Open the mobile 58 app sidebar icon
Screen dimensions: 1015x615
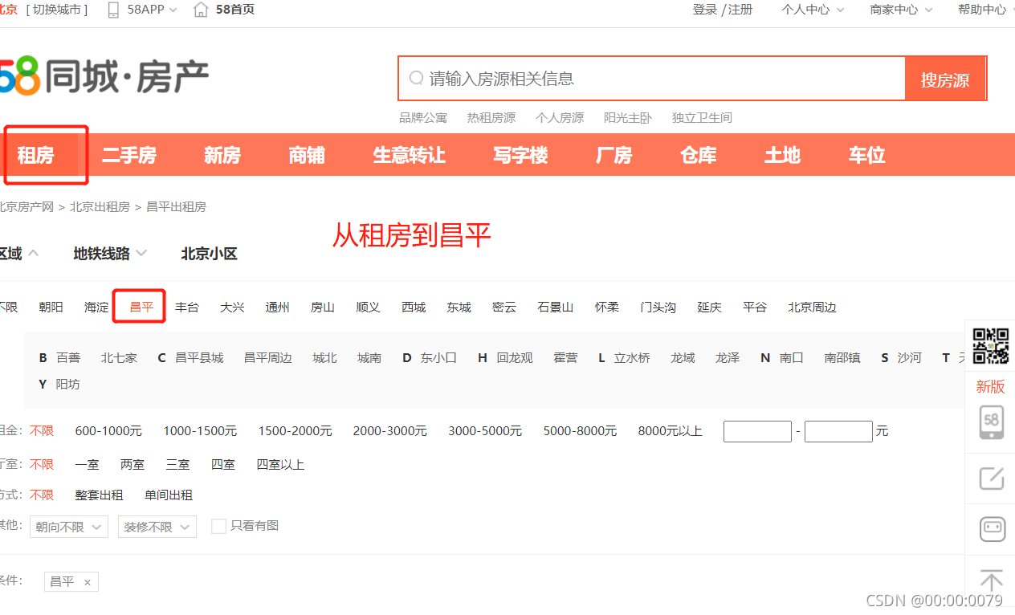[991, 422]
